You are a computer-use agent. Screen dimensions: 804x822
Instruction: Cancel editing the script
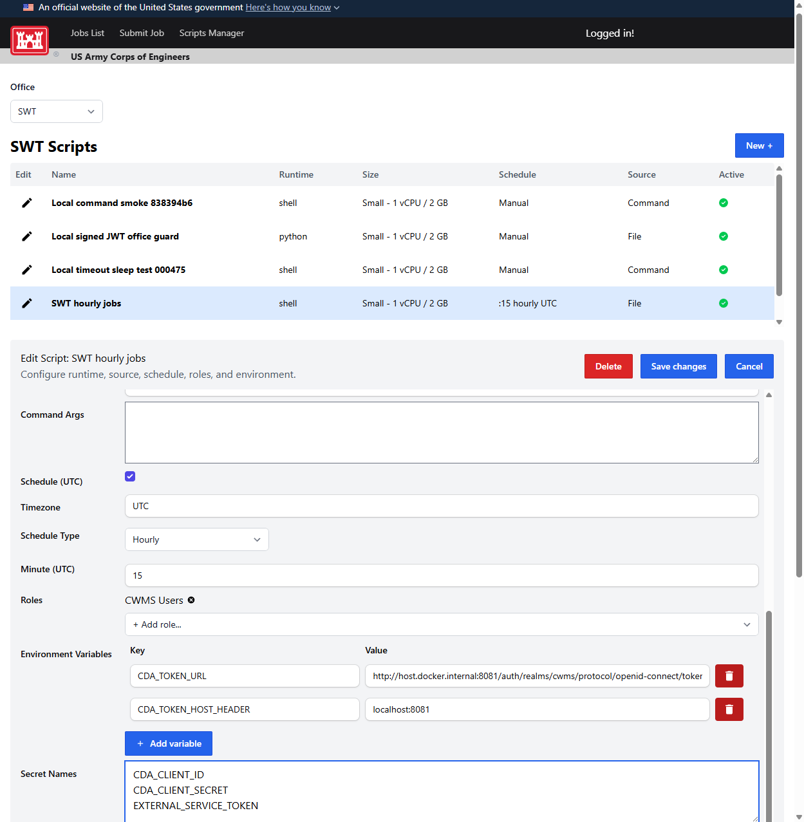pyautogui.click(x=749, y=366)
